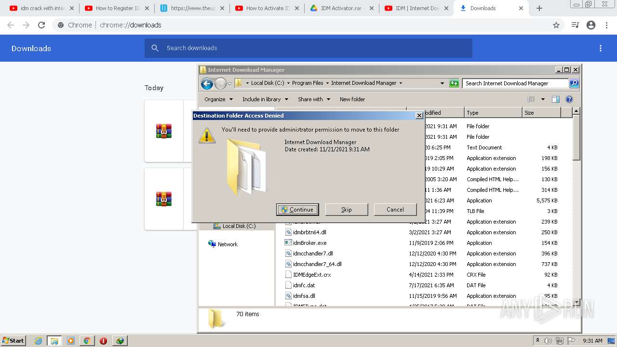The height and width of the screenshot is (347, 617).
Task: Switch to the 'IDM Activator.rar' tab
Action: 342,8
